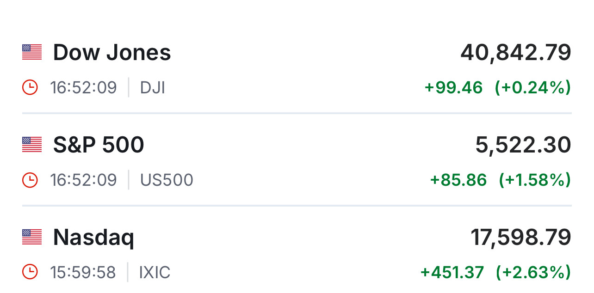Select the IXIC ticker symbol

coord(155,272)
